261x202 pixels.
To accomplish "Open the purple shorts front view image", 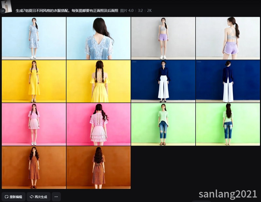I will (x=163, y=38).
